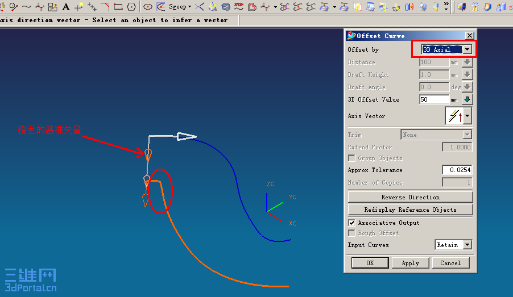This screenshot has width=513, height=297.
Task: Click the yellow cone section curve icon
Action: coord(213,7)
